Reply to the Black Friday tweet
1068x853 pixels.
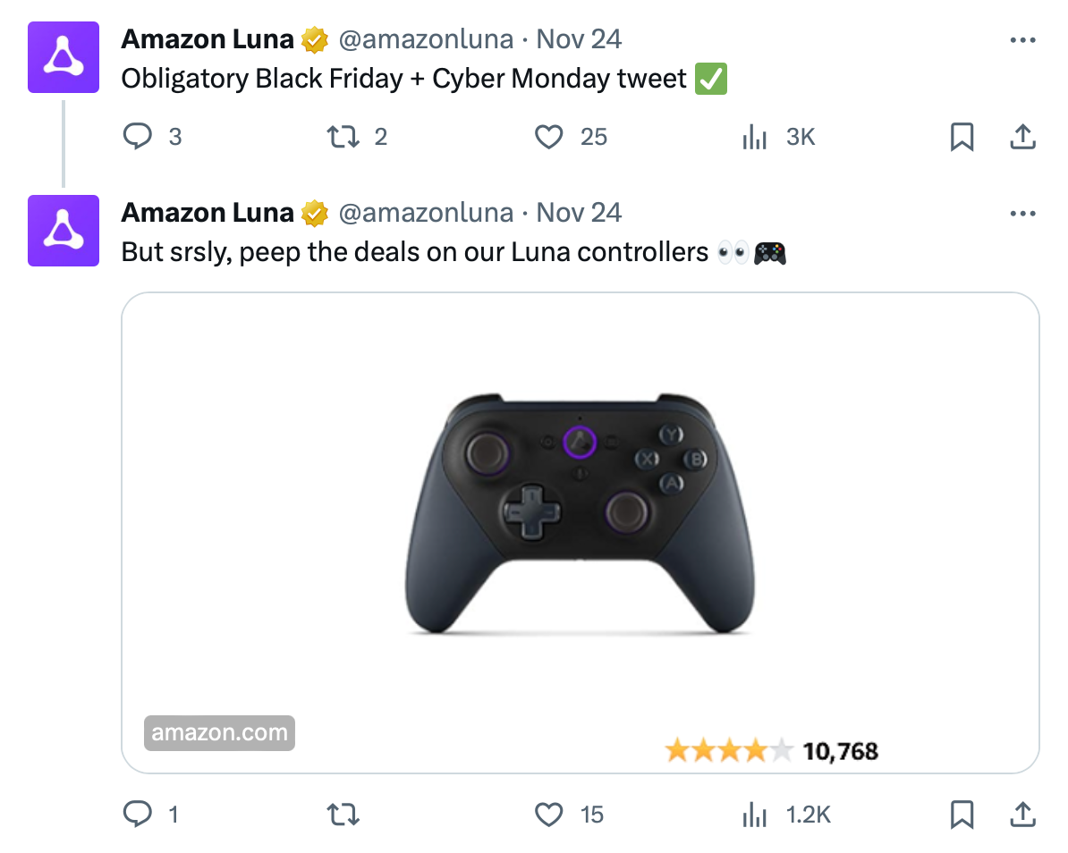click(137, 137)
